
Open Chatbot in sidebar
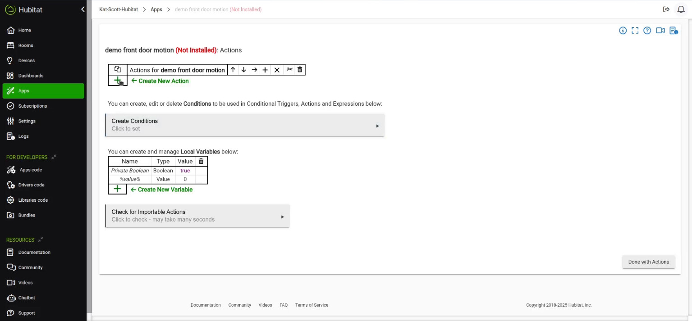click(43, 298)
